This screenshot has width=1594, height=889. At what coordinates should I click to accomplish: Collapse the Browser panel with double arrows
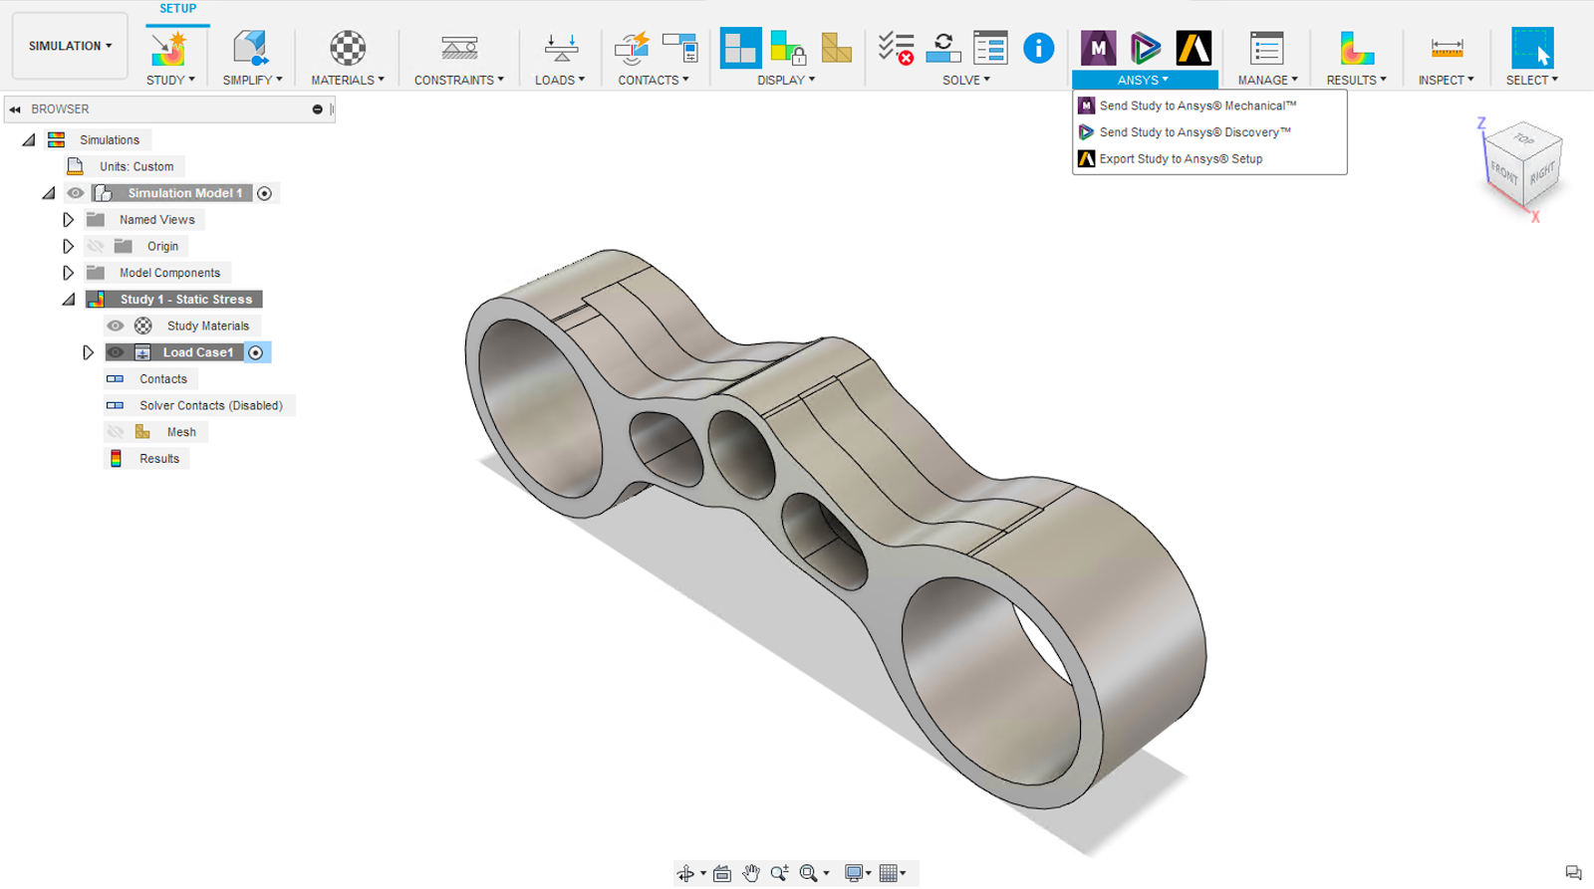15,110
